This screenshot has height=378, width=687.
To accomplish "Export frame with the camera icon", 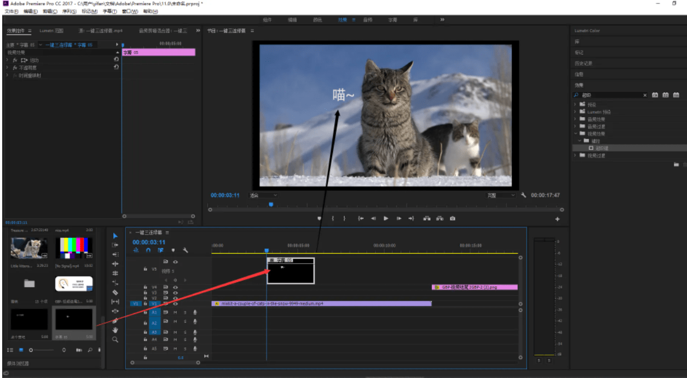I will click(452, 218).
